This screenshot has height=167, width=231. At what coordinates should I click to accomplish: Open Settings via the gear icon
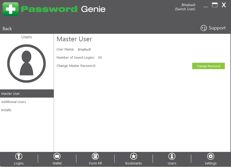211,156
